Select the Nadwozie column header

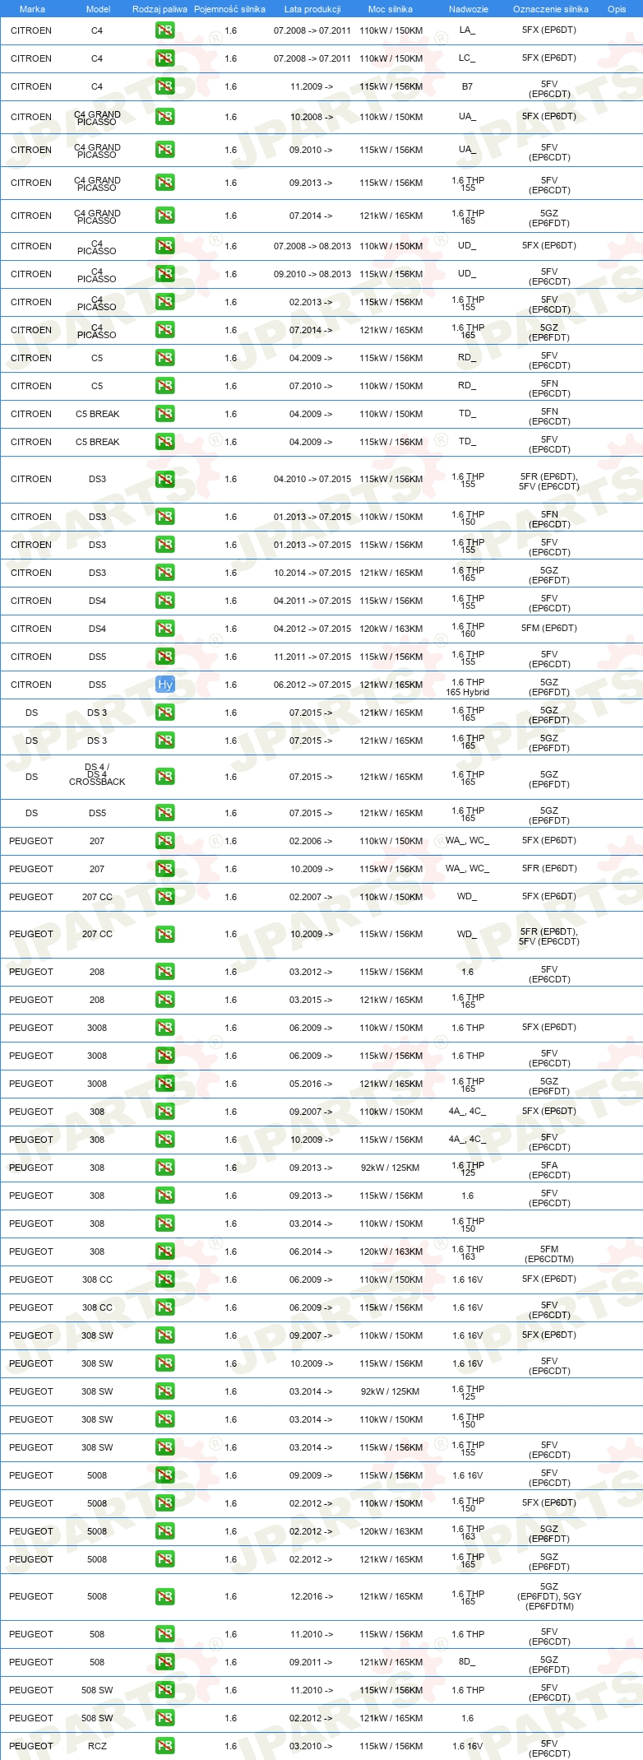tap(469, 9)
